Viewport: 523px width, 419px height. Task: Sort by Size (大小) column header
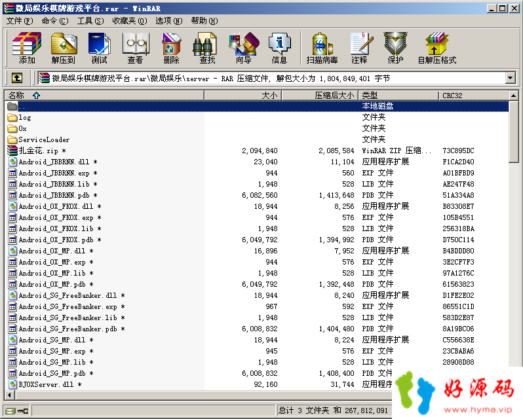click(242, 96)
